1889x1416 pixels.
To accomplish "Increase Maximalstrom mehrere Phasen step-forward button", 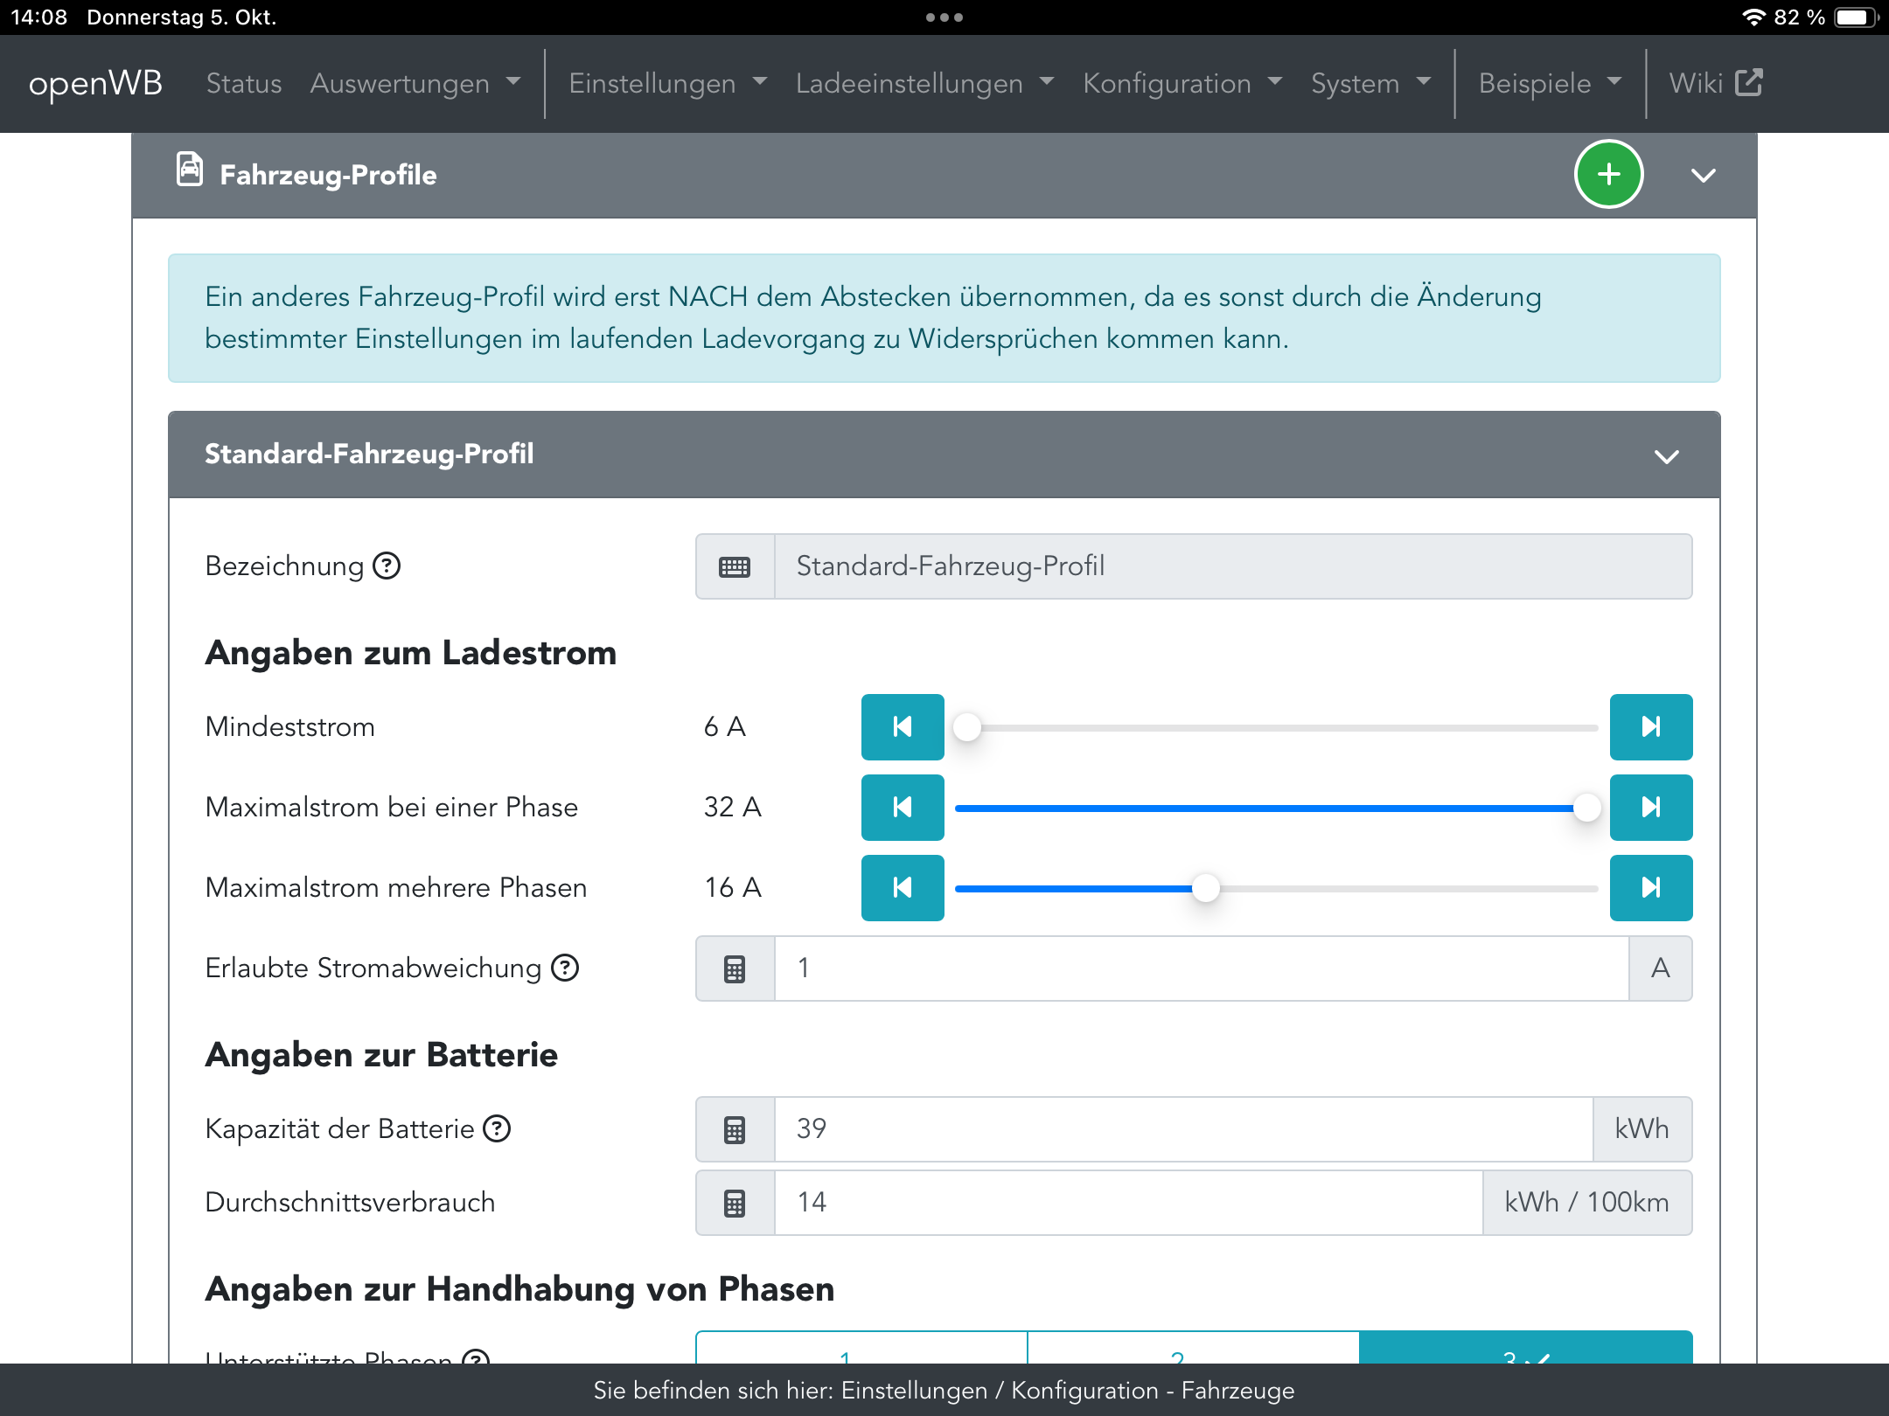I will click(1650, 888).
